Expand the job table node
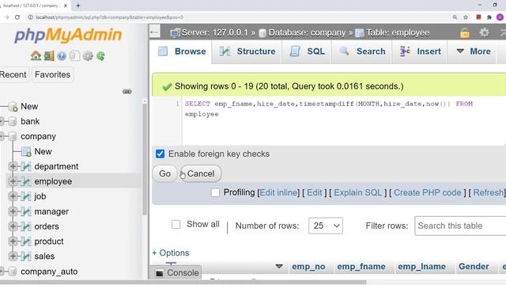Viewport: 506px width, 285px height. (x=13, y=196)
